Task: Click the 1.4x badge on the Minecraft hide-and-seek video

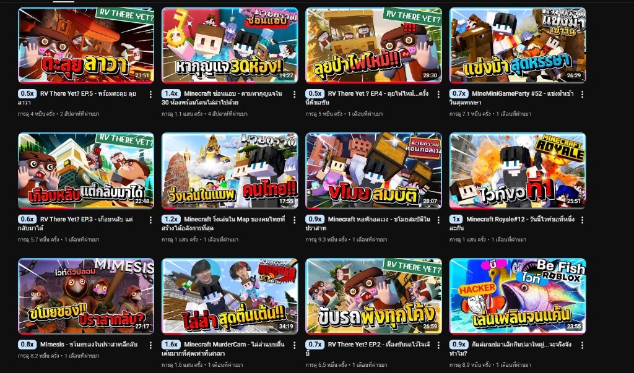Action: click(171, 93)
